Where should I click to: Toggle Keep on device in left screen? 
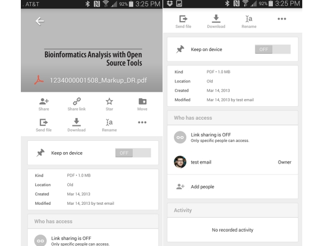(133, 153)
